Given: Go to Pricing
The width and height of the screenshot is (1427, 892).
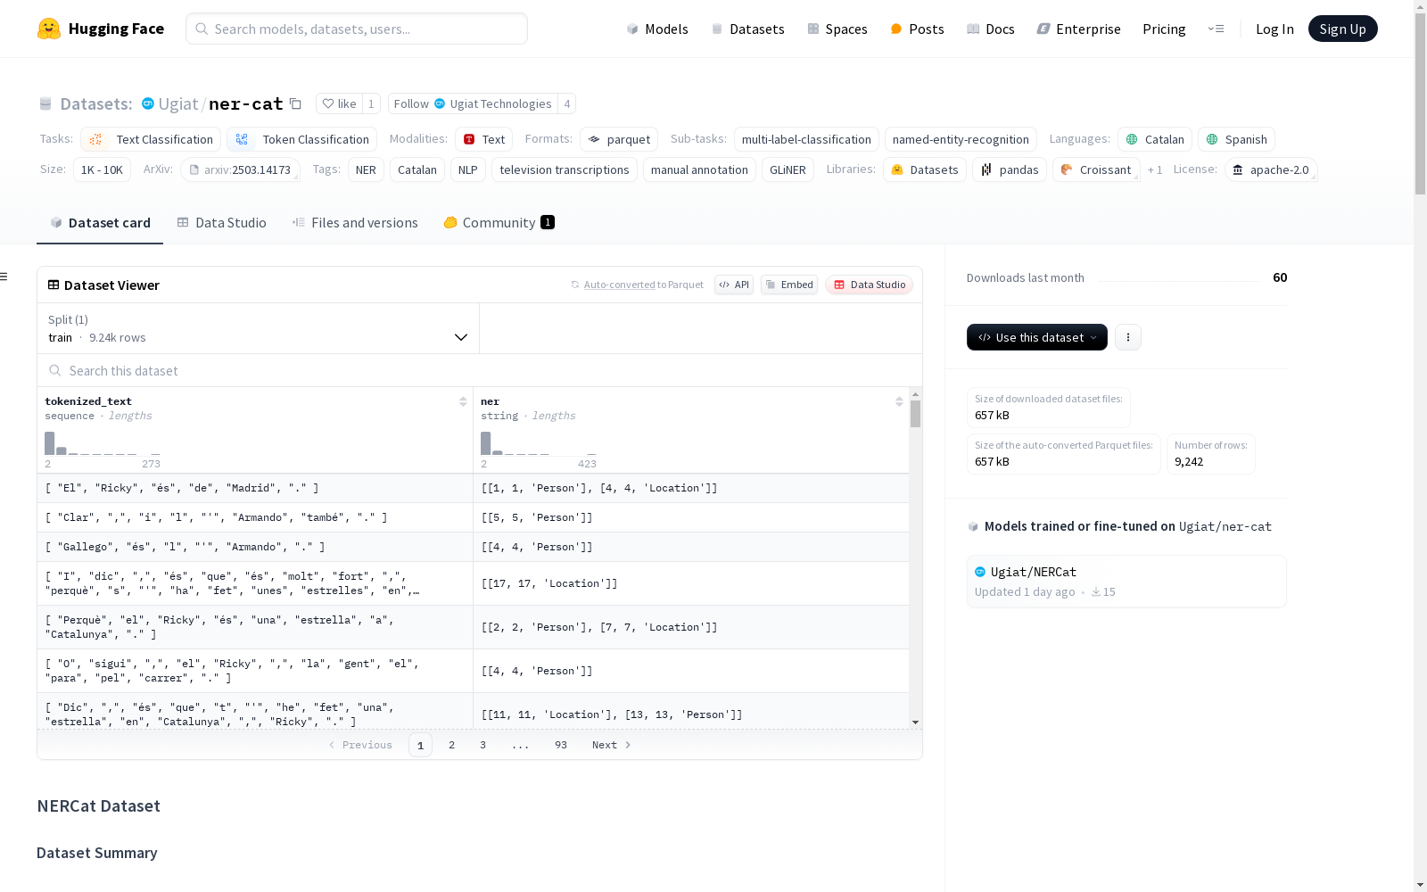Looking at the screenshot, I should pyautogui.click(x=1164, y=29).
